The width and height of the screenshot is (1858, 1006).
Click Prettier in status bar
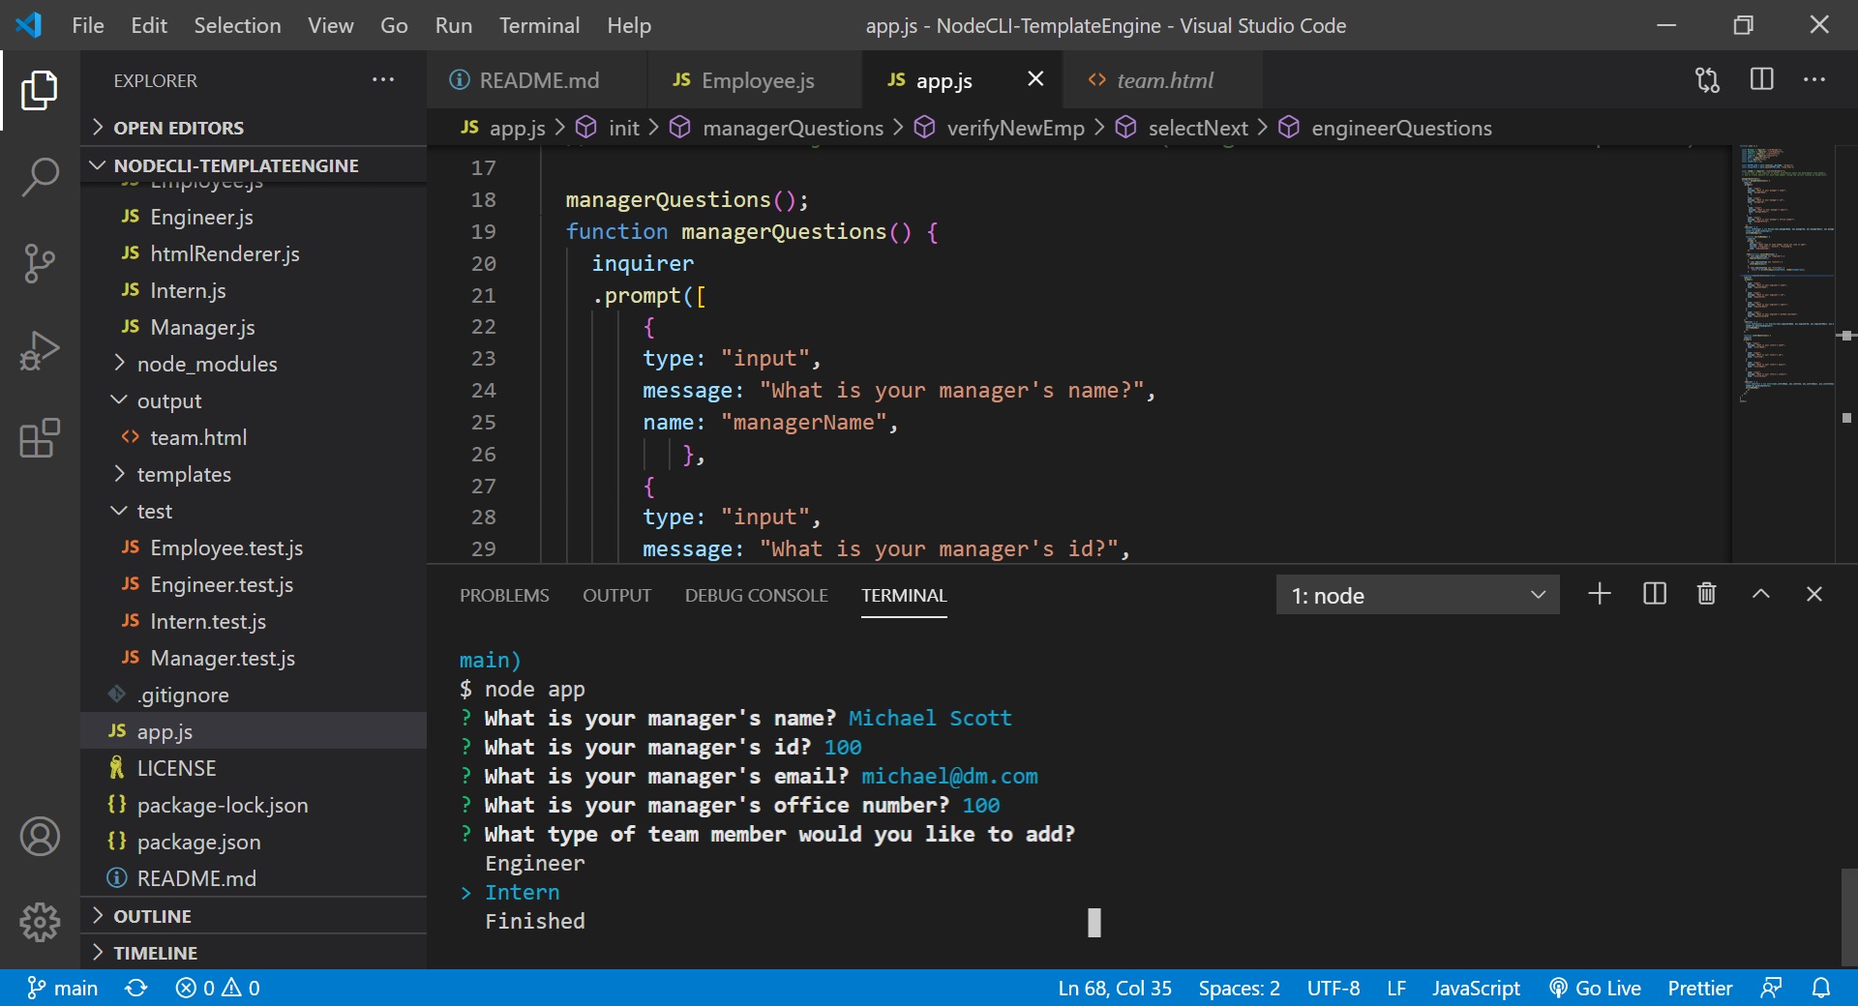click(1699, 988)
